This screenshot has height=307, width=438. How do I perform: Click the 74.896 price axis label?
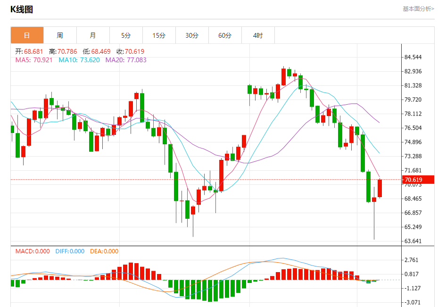pyautogui.click(x=413, y=142)
